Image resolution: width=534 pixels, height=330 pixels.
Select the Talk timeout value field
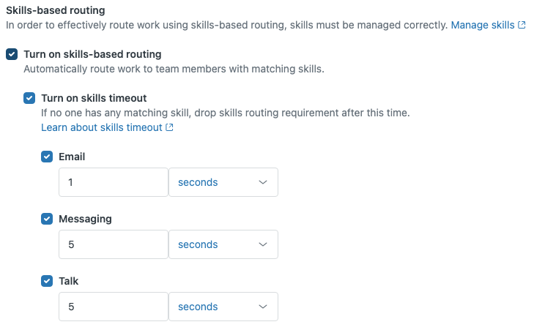pyautogui.click(x=114, y=307)
